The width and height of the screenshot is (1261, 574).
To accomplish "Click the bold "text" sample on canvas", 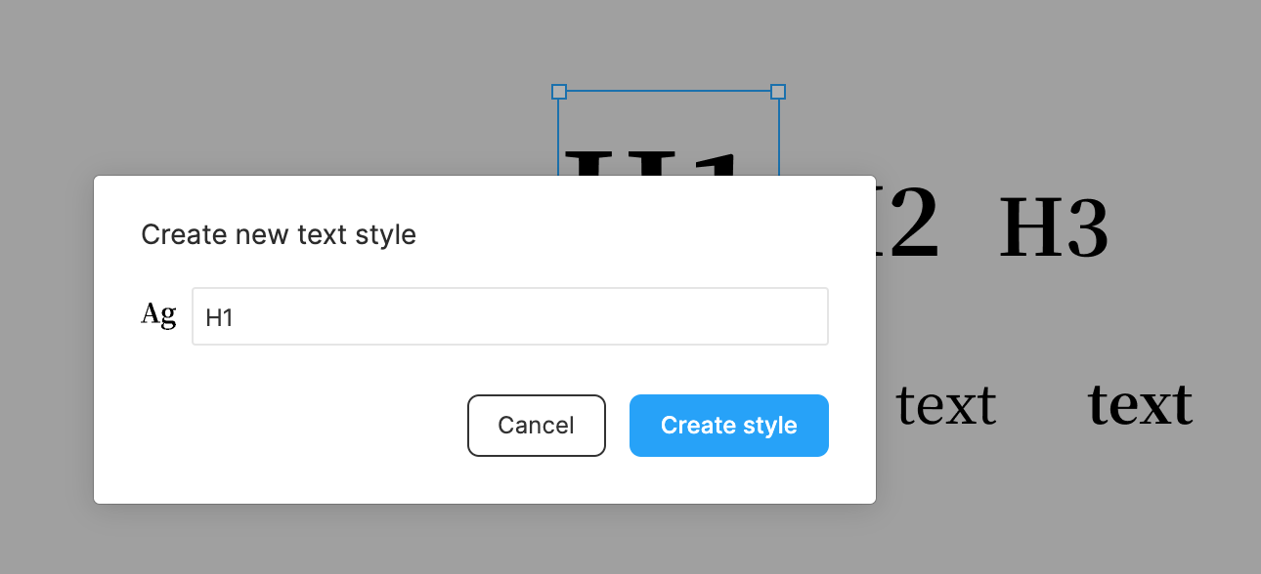I will point(1140,405).
